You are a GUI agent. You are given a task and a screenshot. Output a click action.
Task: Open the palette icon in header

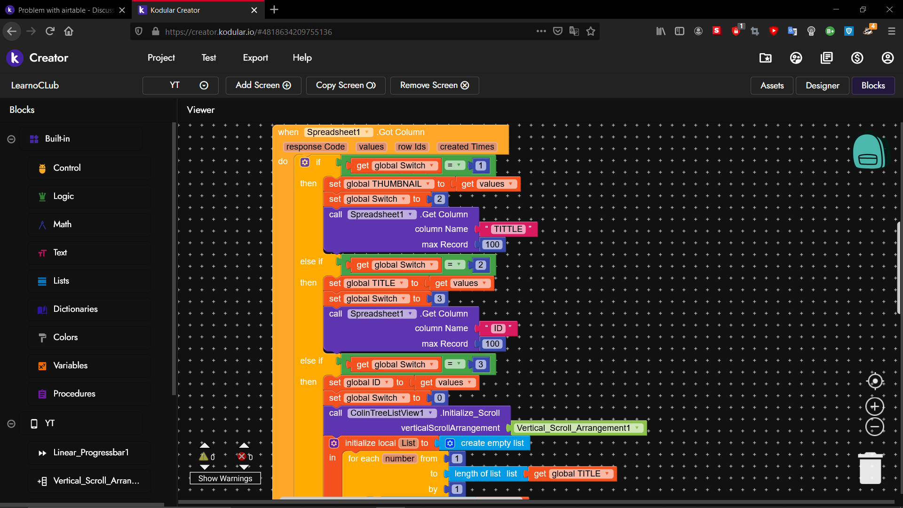[796, 58]
